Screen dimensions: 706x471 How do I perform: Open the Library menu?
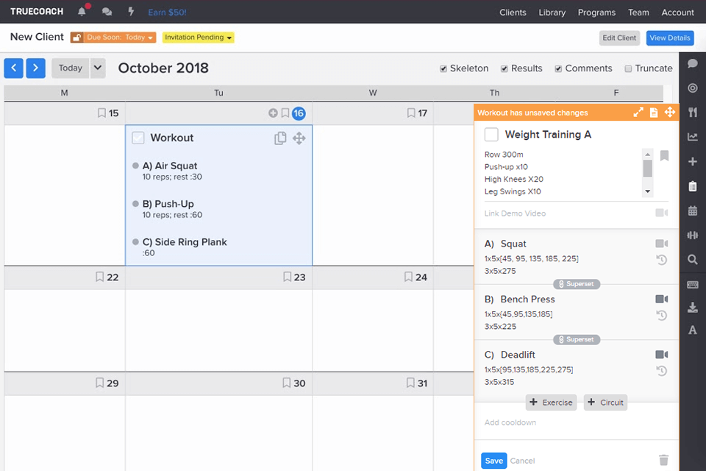[x=552, y=13]
